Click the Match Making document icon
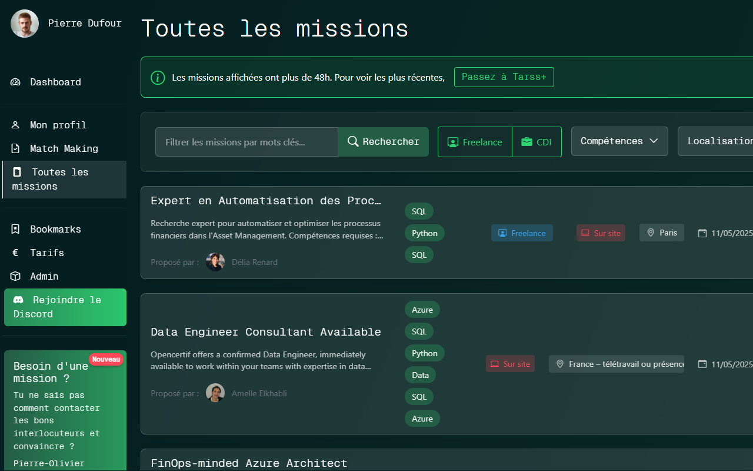 (16, 148)
